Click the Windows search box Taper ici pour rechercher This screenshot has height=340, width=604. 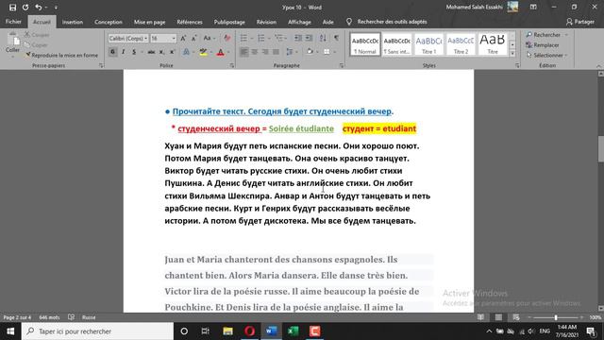[x=97, y=331]
